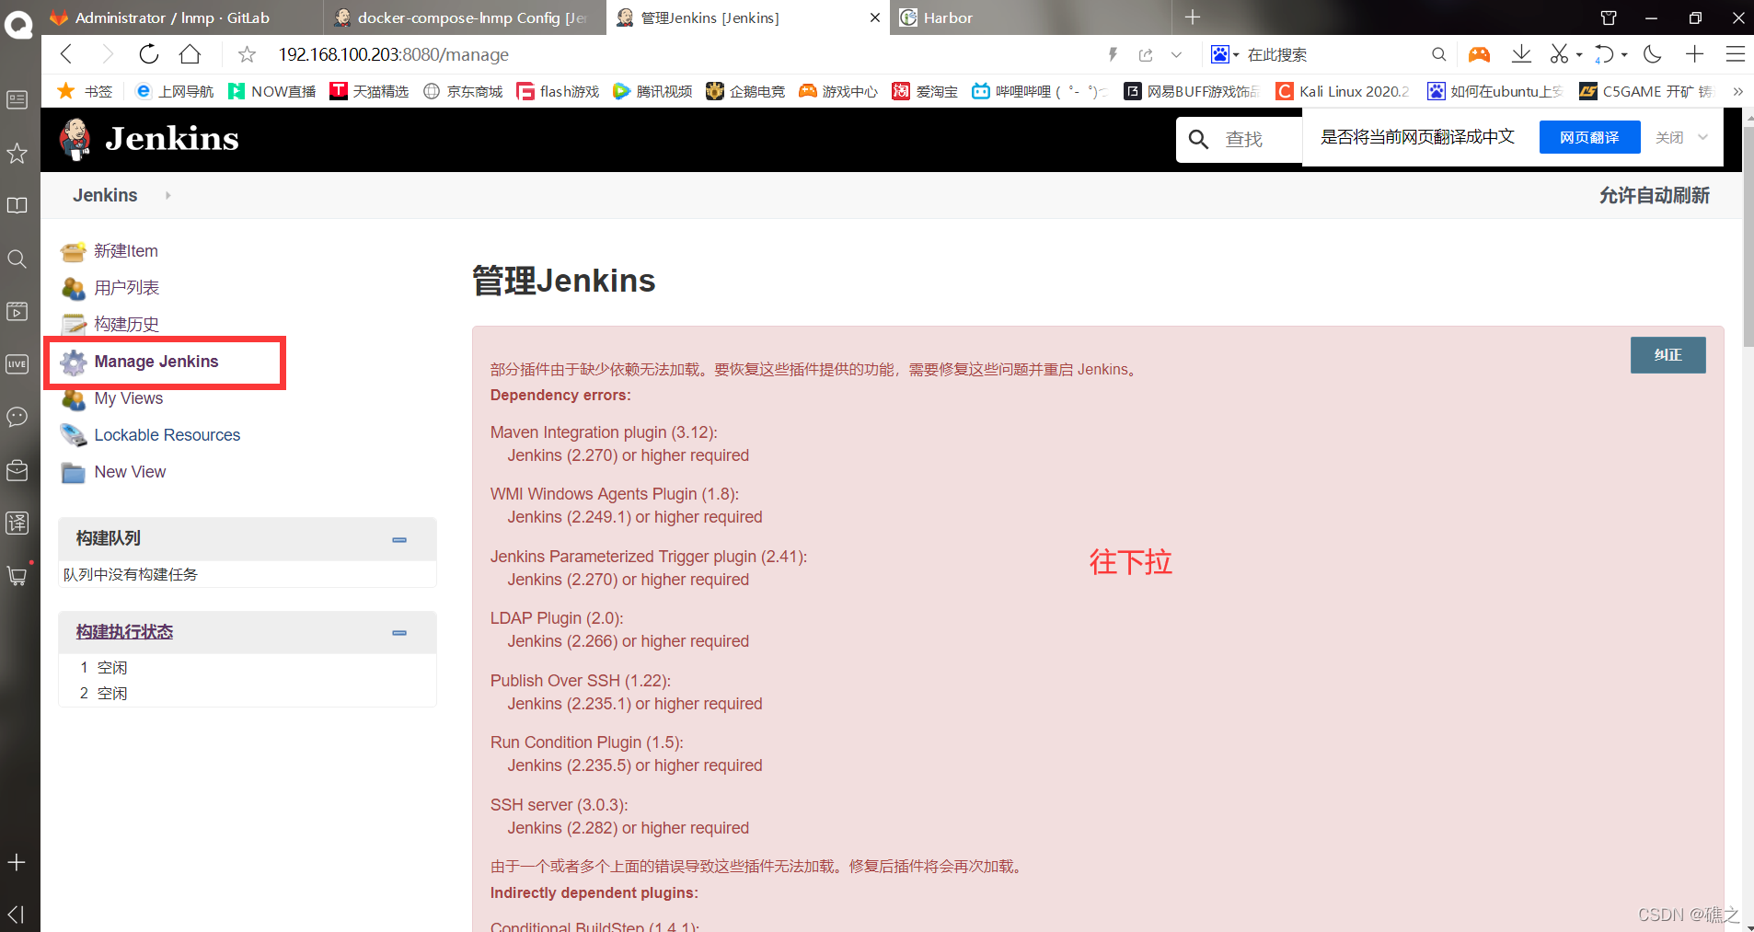Go to My Views
This screenshot has height=932, width=1754.
pos(129,398)
